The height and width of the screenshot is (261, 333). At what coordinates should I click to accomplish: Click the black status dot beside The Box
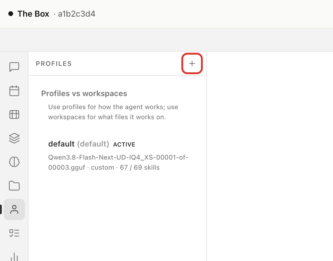click(x=11, y=14)
